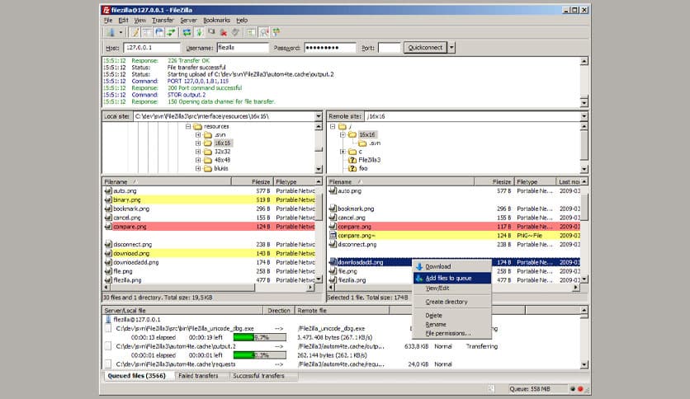This screenshot has width=690, height=399.
Task: Click the queue's Remote file column header
Action: click(x=342, y=311)
